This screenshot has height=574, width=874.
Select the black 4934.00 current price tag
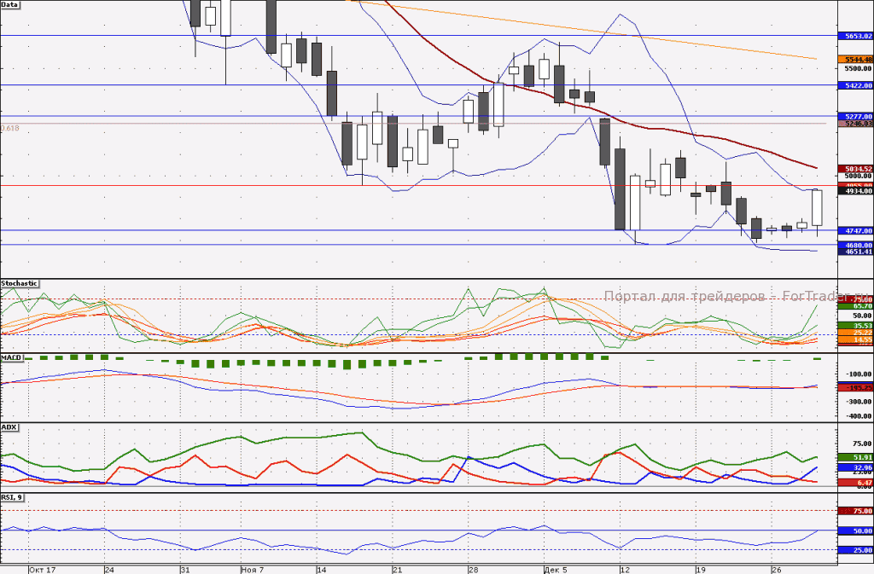pyautogui.click(x=855, y=191)
